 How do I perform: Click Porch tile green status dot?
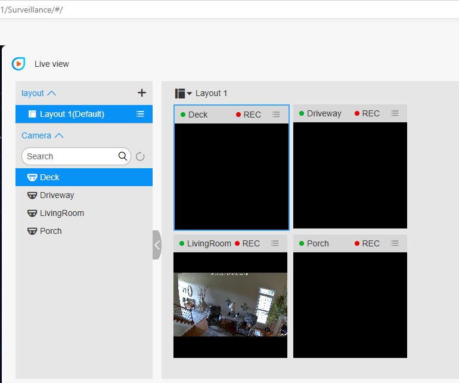302,243
